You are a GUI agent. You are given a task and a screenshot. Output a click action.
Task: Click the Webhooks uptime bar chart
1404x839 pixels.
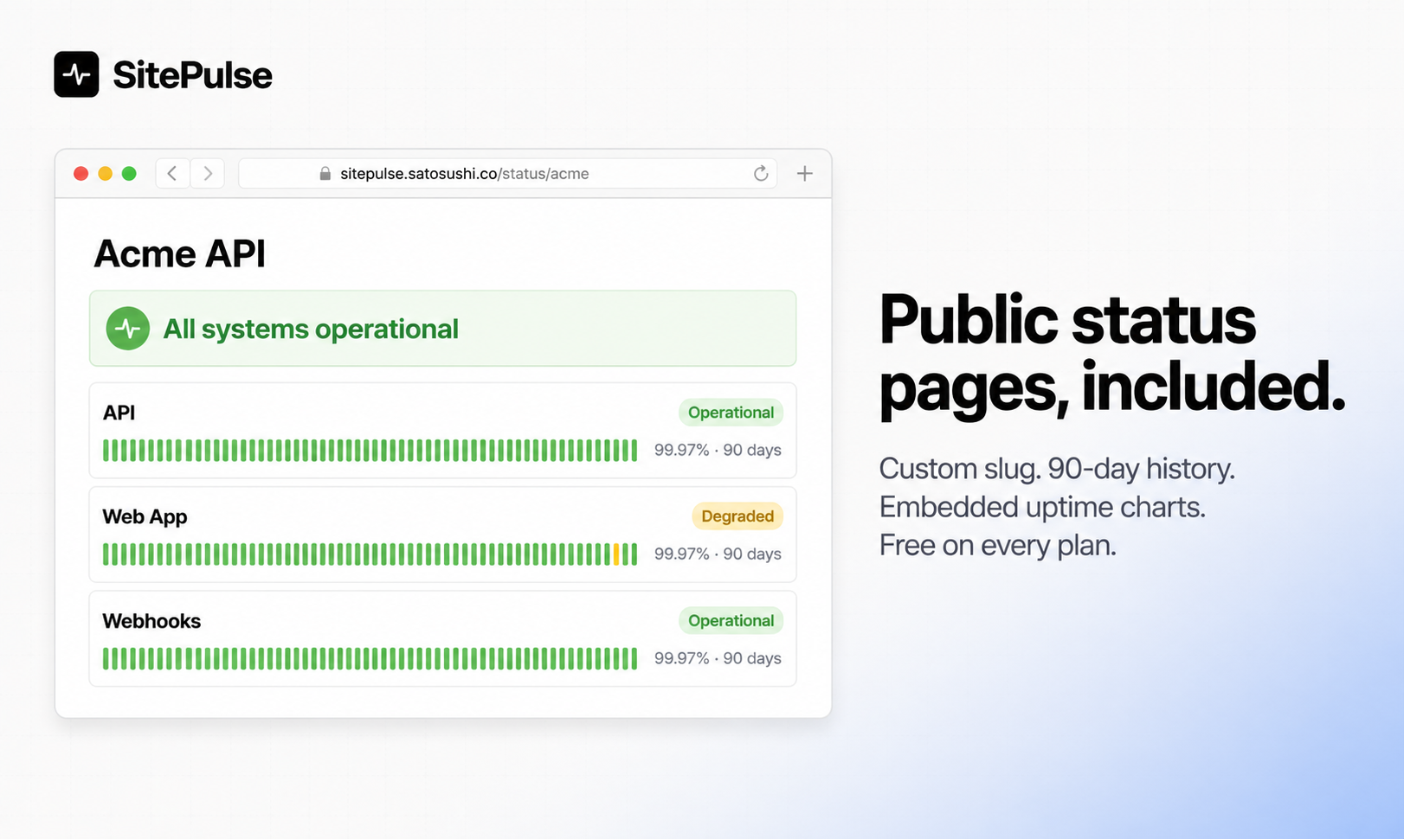click(x=370, y=658)
